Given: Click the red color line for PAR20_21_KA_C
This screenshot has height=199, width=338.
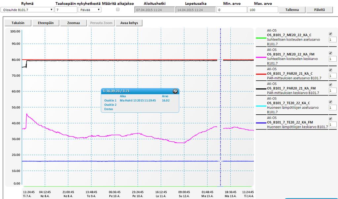Looking at the screenshot, I should point(261,74).
